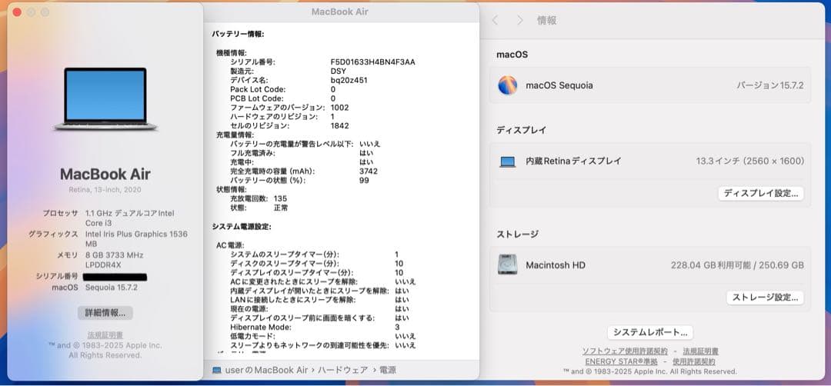Viewport: 831px width, 386px height.
Task: Open システムレポート button
Action: (649, 332)
